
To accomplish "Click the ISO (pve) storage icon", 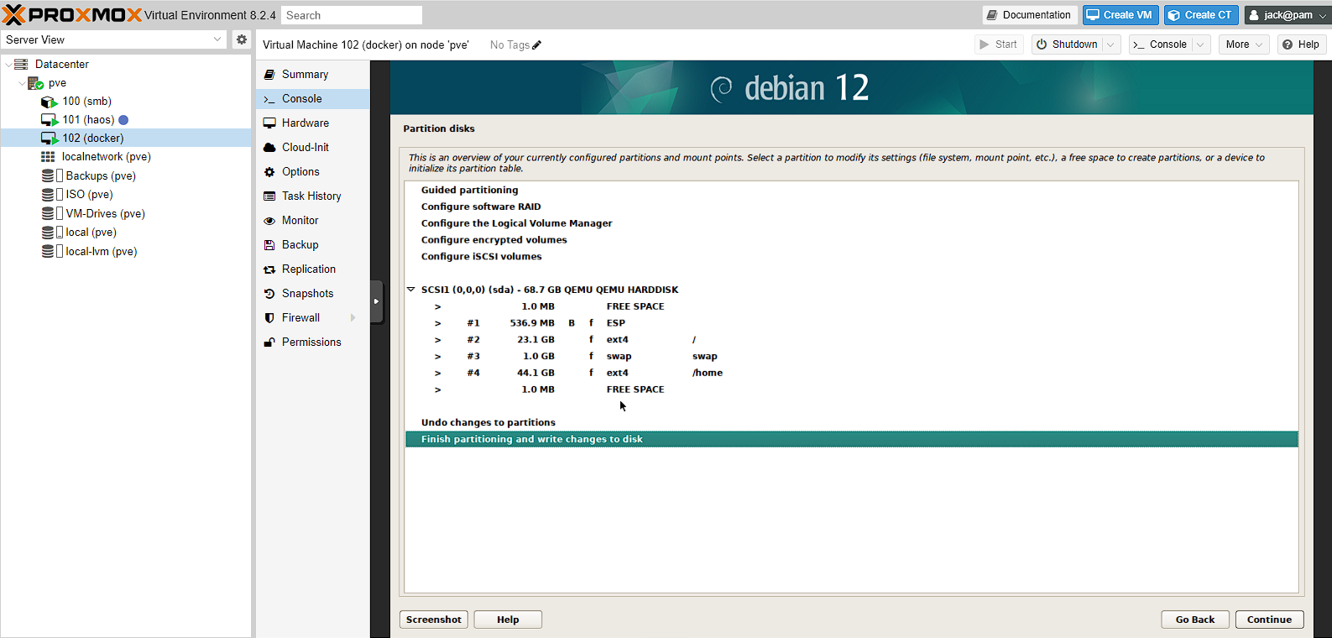I will point(48,194).
